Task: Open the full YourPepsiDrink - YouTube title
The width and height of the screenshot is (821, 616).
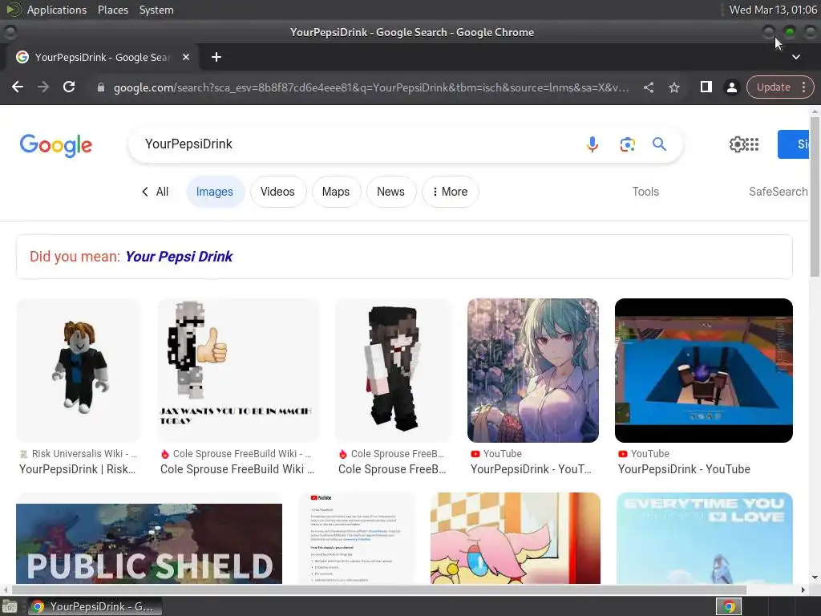Action: coord(684,469)
